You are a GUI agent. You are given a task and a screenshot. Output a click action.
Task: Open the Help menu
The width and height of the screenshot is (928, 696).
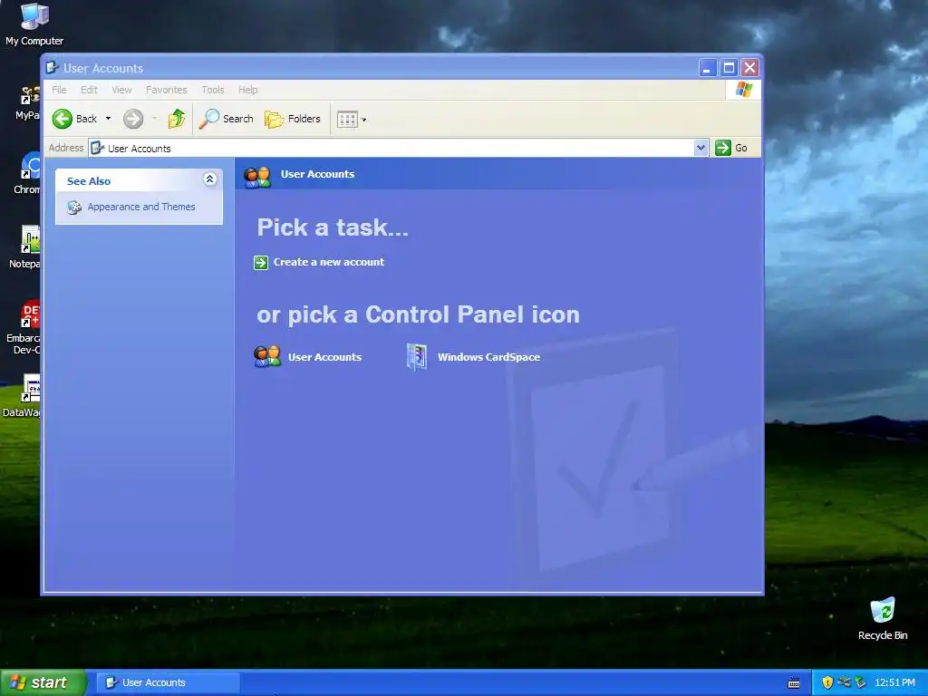click(248, 90)
